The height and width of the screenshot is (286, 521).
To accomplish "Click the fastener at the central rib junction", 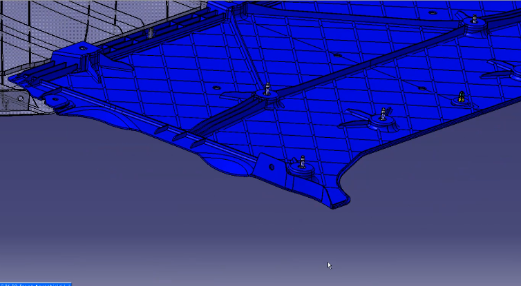I will pos(267,90).
